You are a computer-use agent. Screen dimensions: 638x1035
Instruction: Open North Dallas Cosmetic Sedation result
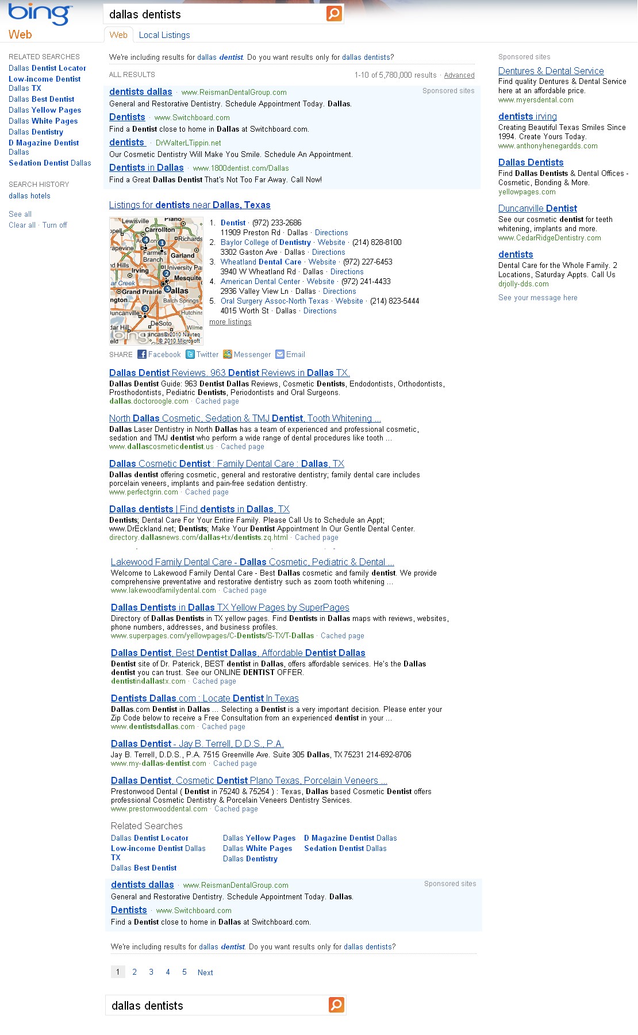pos(245,418)
